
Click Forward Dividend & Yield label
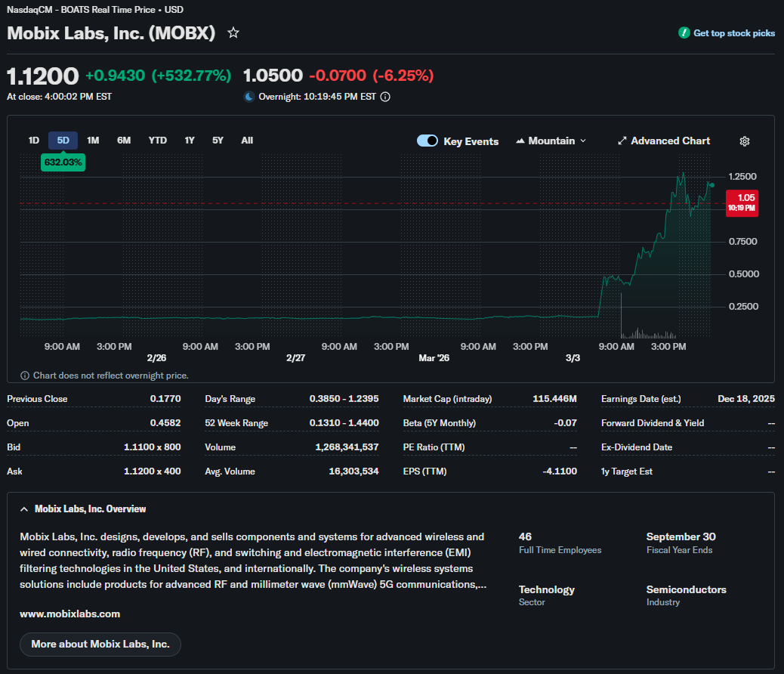click(653, 423)
